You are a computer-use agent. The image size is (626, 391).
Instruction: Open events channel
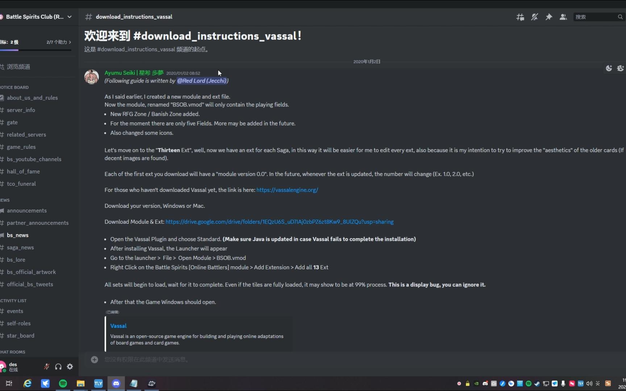click(15, 311)
